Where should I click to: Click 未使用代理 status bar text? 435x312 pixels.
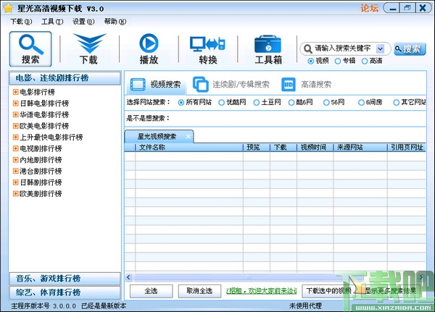pyautogui.click(x=305, y=306)
